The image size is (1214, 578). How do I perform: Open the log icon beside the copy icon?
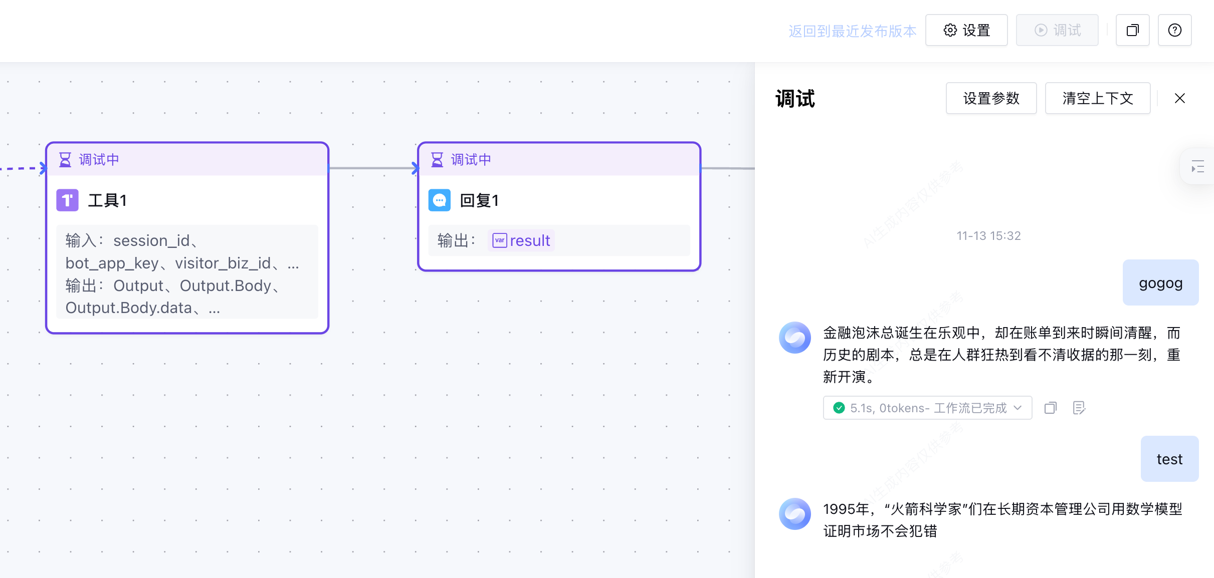point(1079,408)
